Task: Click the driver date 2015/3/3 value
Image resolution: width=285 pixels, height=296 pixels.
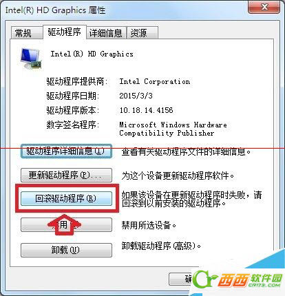Action: (x=136, y=96)
